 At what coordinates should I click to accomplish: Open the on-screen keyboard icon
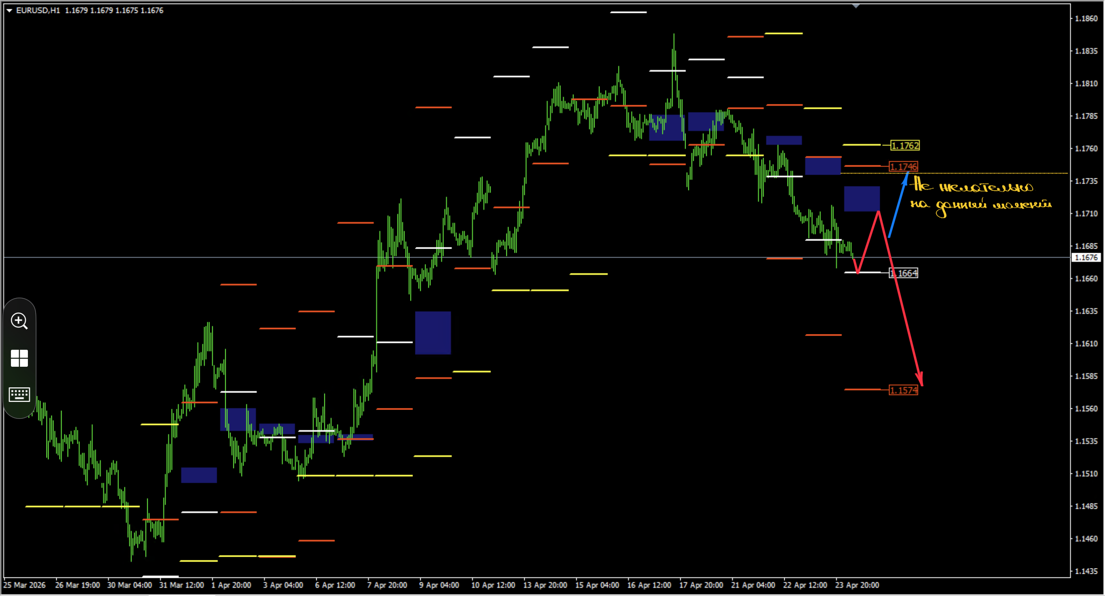tap(19, 395)
